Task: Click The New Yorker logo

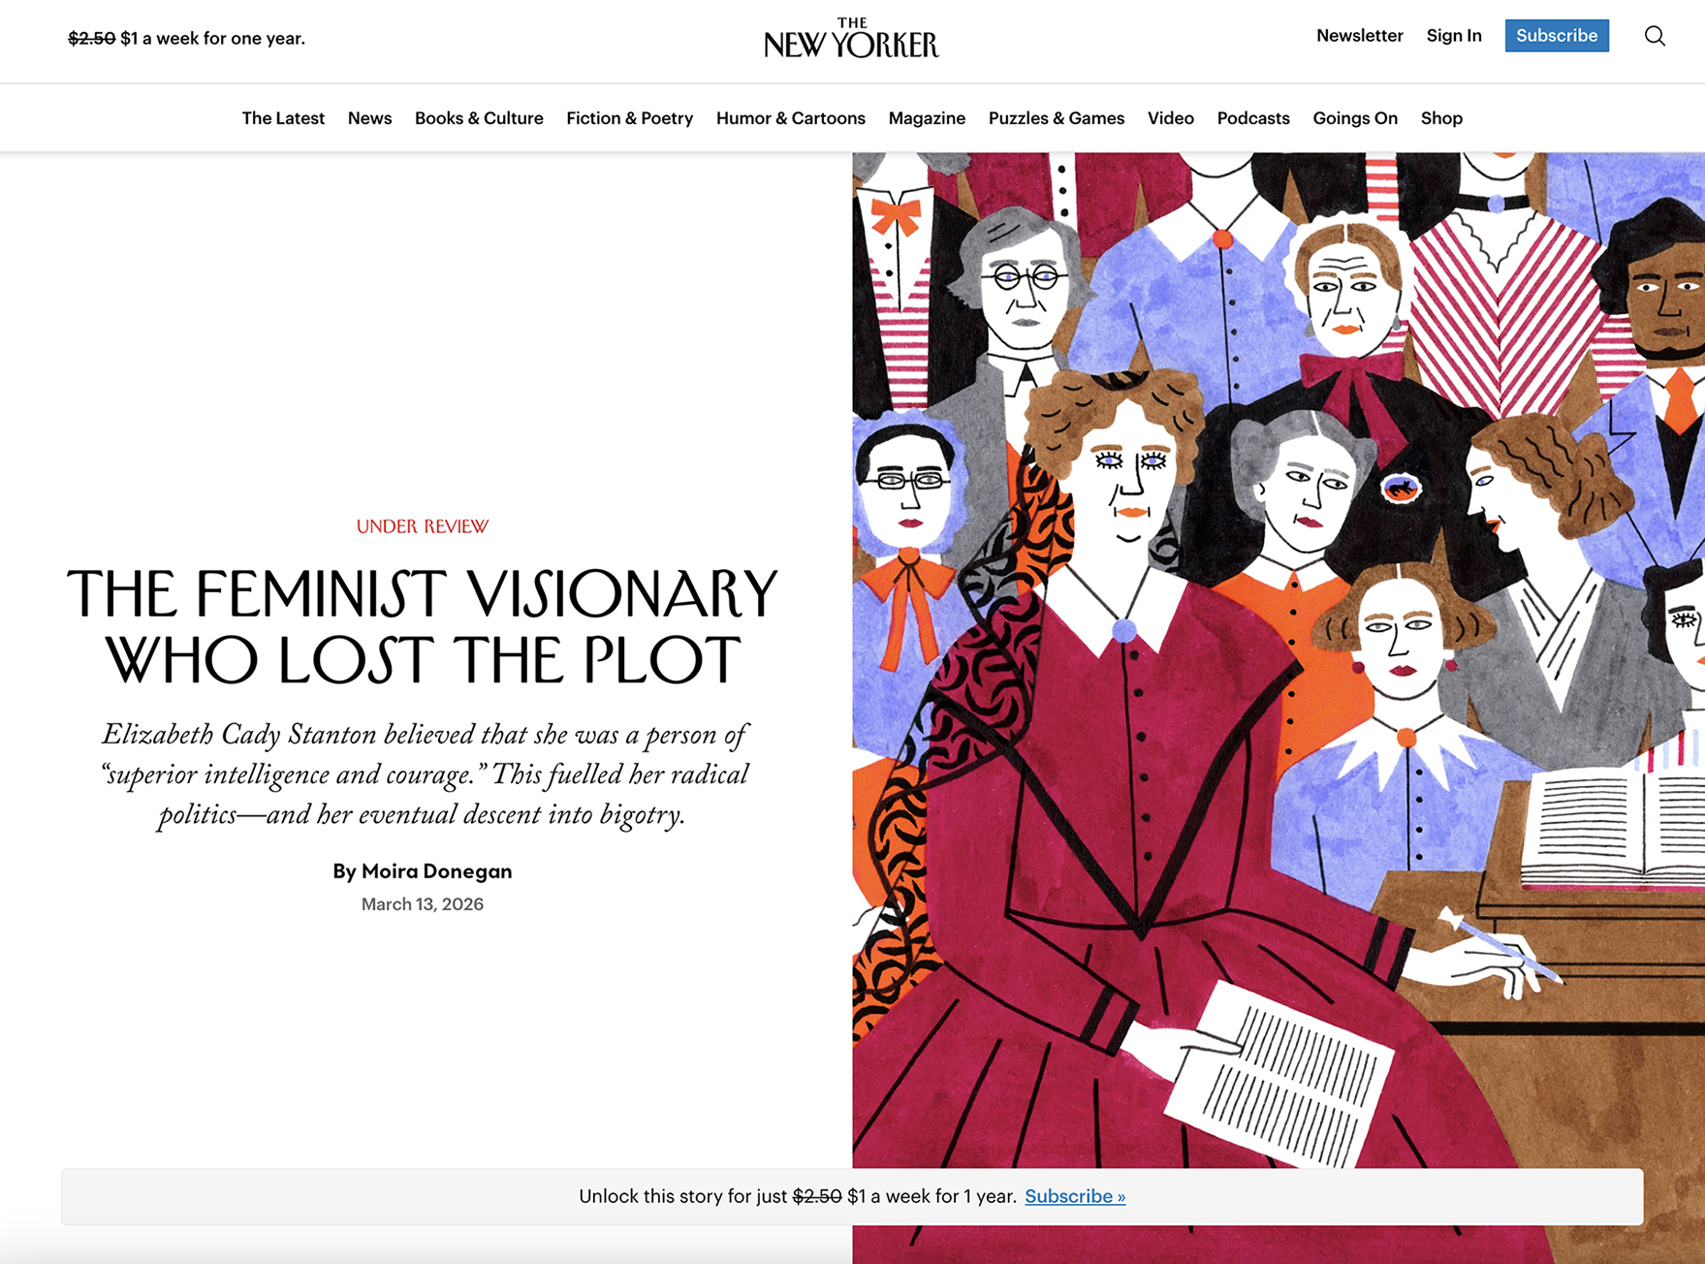Action: pyautogui.click(x=851, y=38)
